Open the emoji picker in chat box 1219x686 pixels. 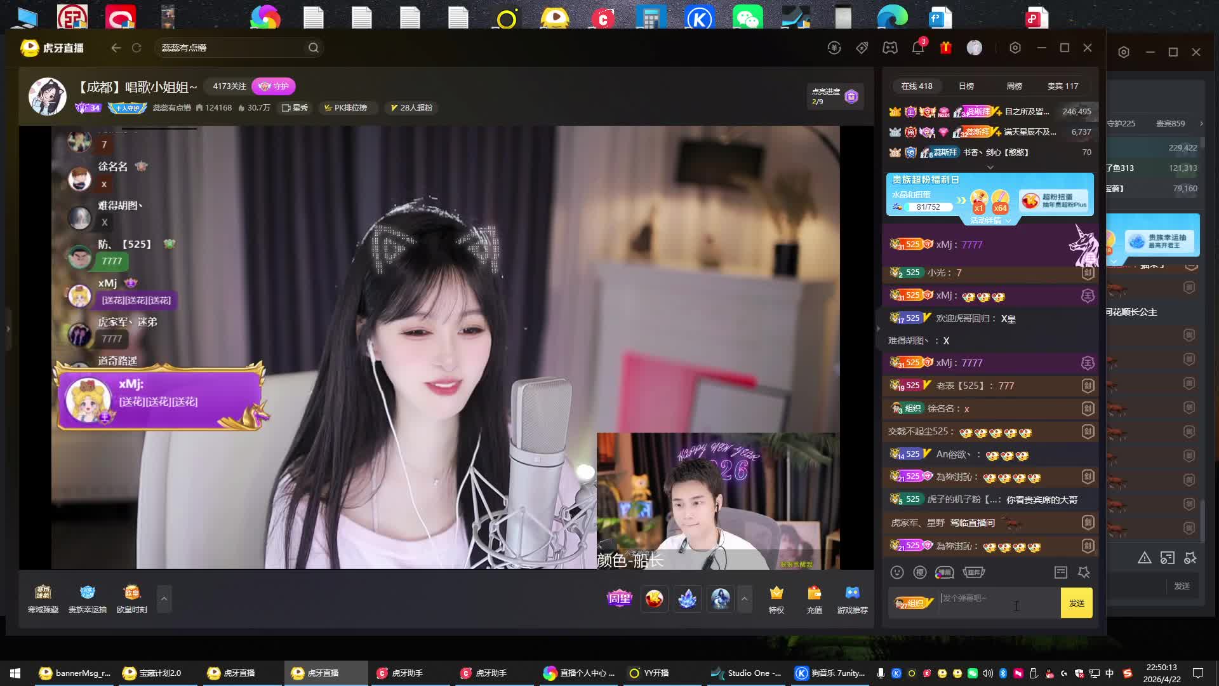point(897,572)
